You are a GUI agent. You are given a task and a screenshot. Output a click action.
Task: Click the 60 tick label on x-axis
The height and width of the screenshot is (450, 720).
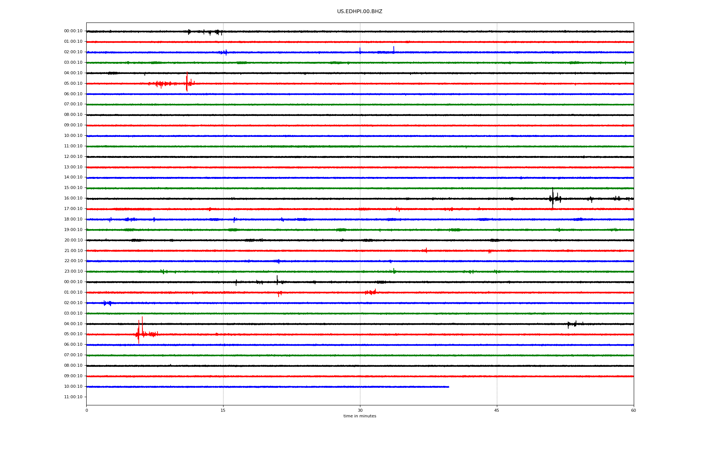(633, 411)
